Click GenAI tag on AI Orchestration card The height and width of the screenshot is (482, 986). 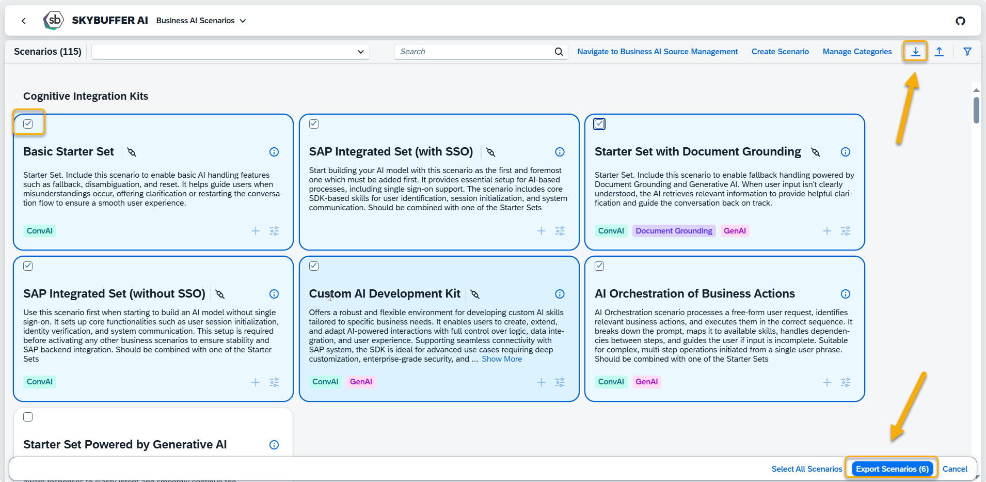coord(646,382)
